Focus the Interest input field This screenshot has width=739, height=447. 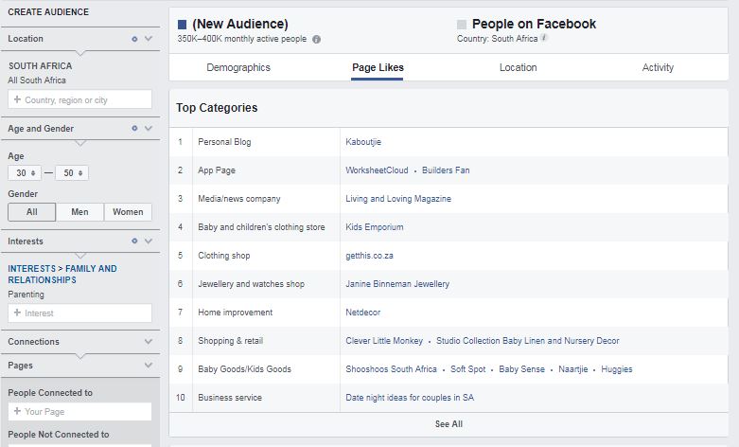[79, 313]
